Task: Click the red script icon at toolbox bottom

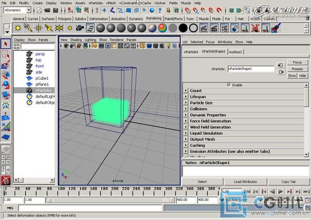Action: point(6,180)
